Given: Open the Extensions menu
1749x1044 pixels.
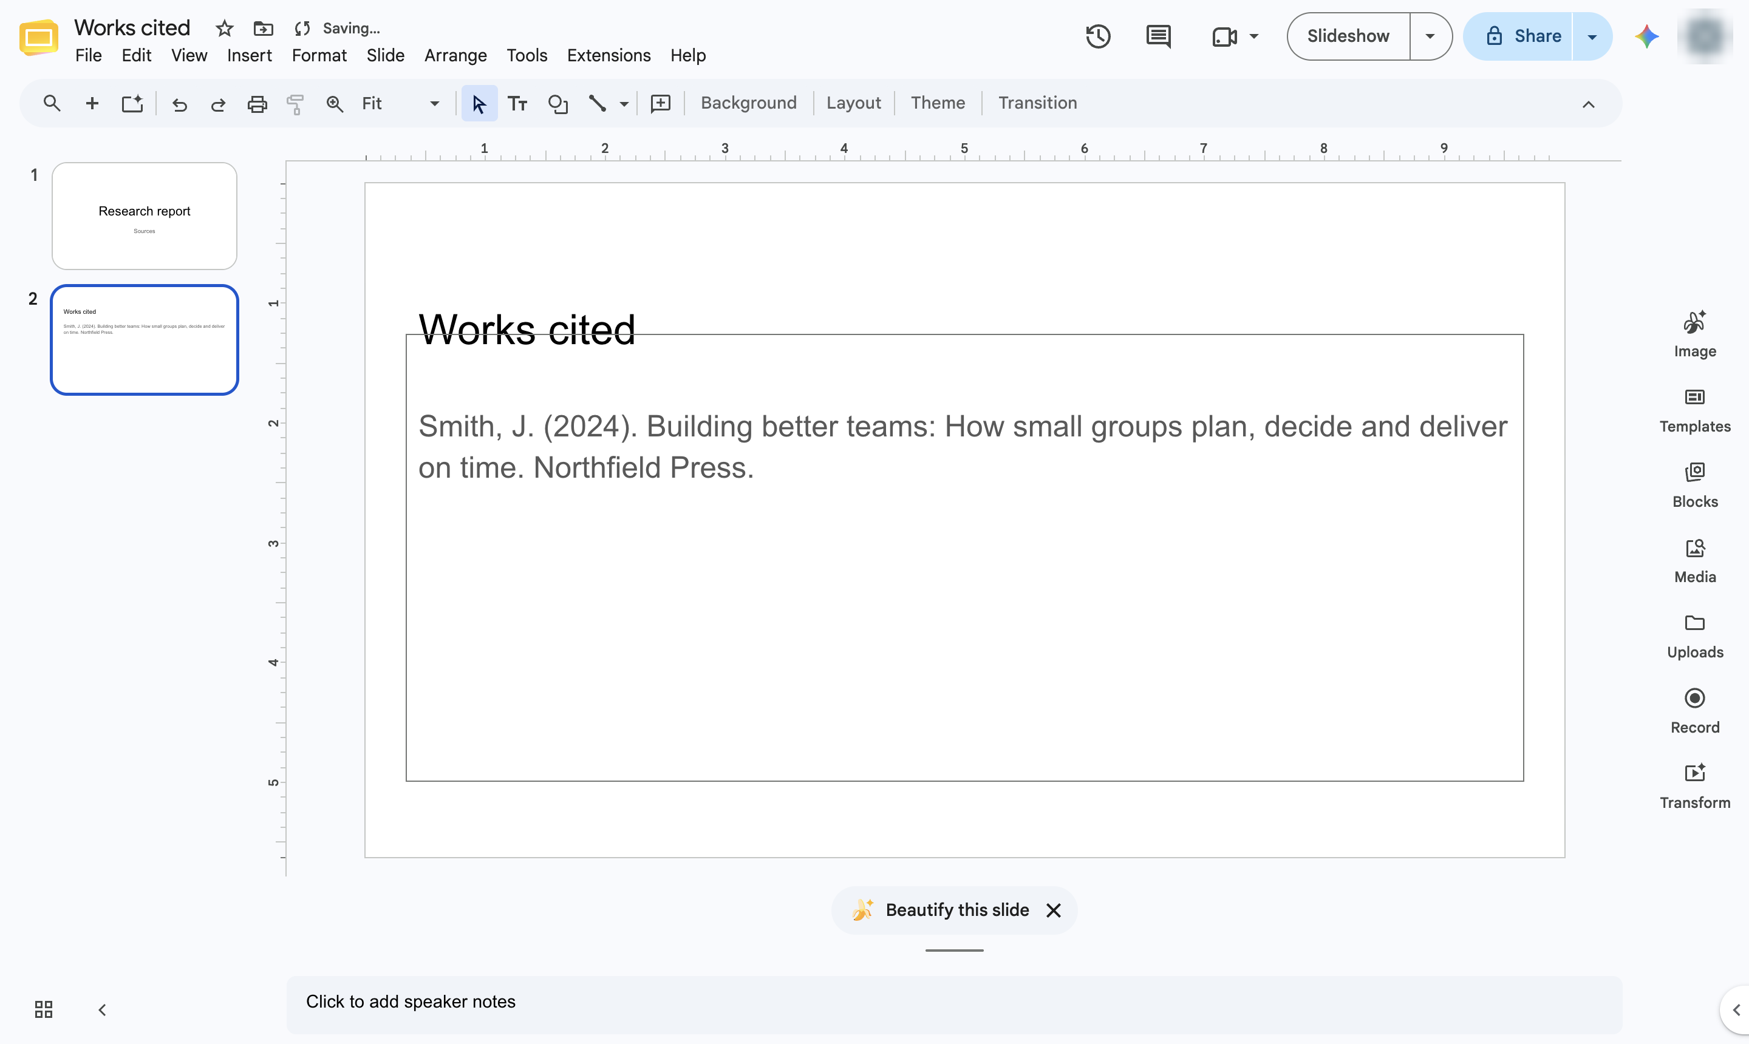Looking at the screenshot, I should coord(609,55).
